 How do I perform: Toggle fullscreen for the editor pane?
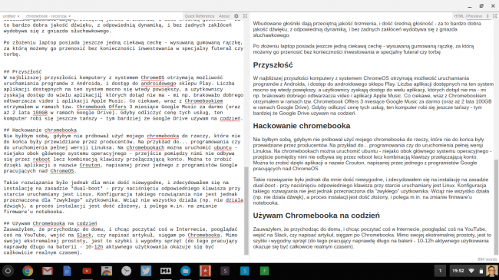[x=245, y=16]
